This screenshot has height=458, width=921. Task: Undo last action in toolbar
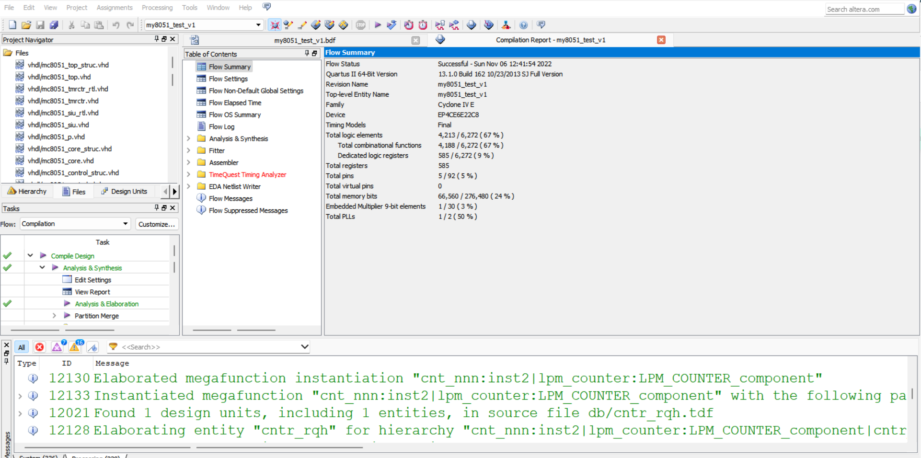[116, 25]
